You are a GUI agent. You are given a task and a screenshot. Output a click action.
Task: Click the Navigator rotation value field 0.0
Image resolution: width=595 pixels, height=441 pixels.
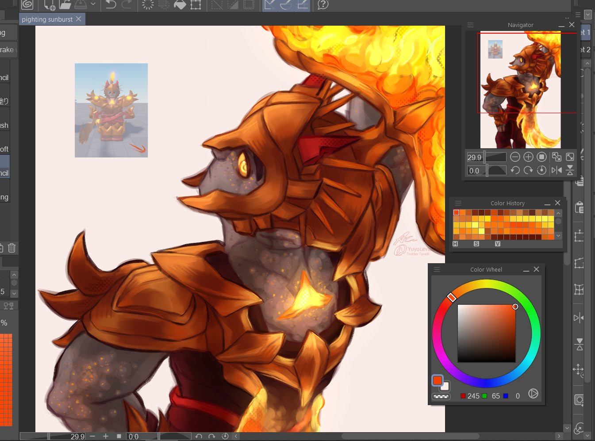(475, 170)
